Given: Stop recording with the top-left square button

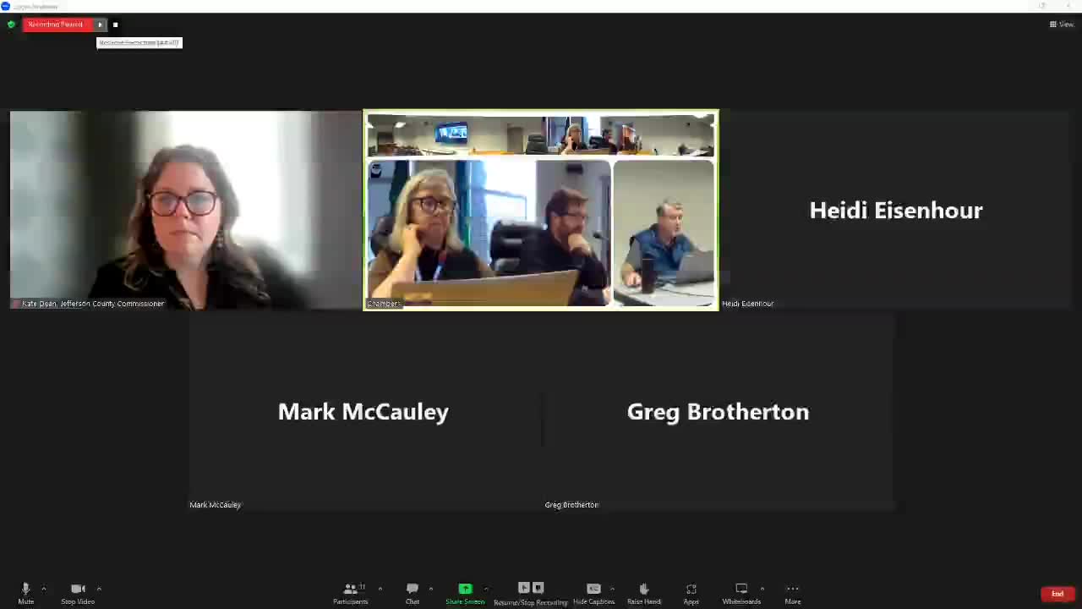Looking at the screenshot, I should pos(115,25).
